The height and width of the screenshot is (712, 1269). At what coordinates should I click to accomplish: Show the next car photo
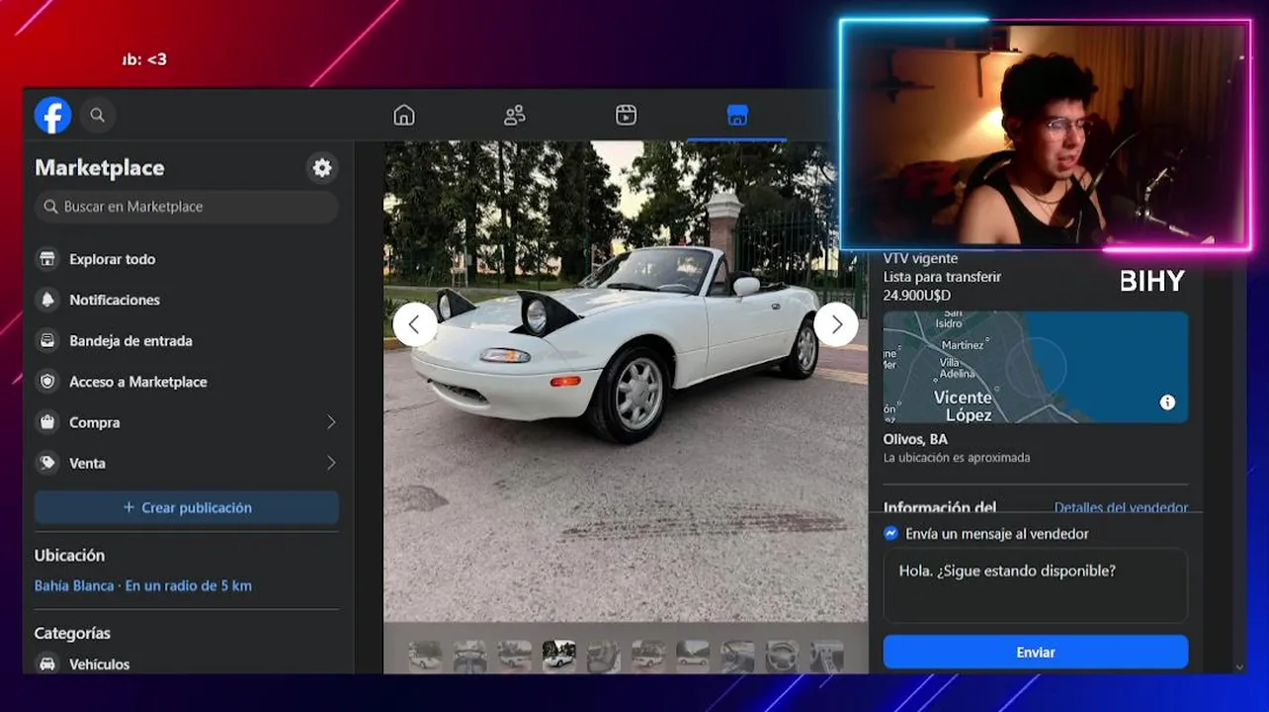[x=836, y=324]
